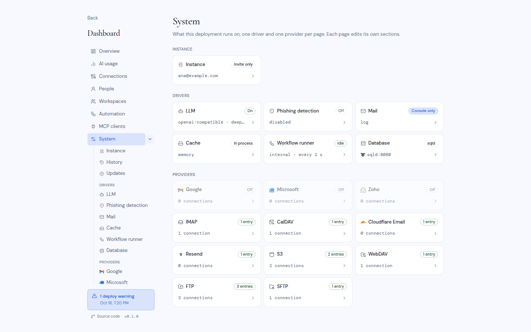531x332 pixels.
Task: Select System in the sidebar menu
Action: coord(116,139)
